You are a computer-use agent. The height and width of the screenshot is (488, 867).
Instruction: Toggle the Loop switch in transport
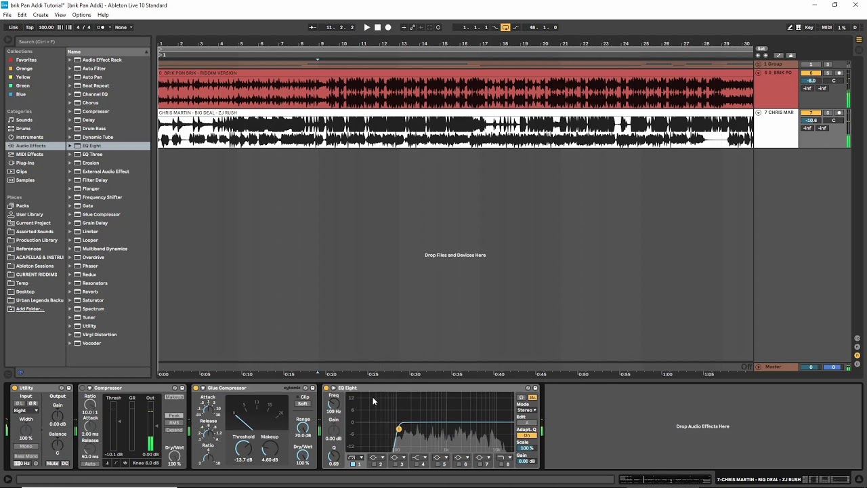pyautogui.click(x=505, y=27)
